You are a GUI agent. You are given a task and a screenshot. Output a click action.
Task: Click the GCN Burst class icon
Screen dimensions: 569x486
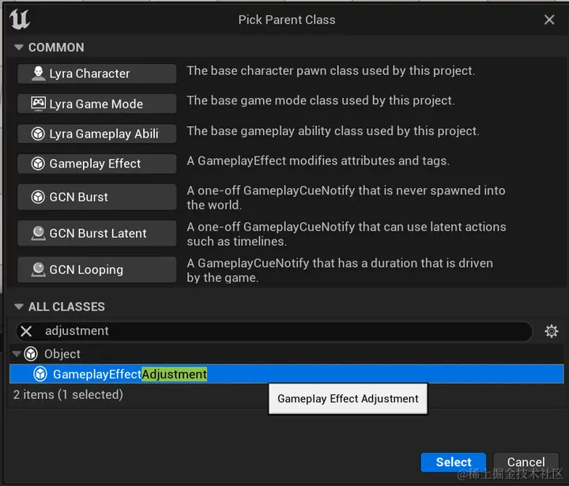[x=38, y=197]
